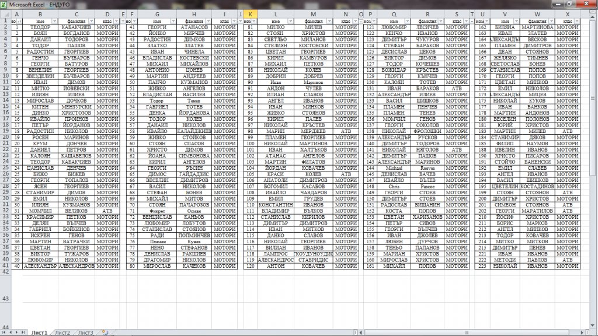Click the Select All corner triangle
The width and height of the screenshot is (598, 336).
click(x=6, y=14)
